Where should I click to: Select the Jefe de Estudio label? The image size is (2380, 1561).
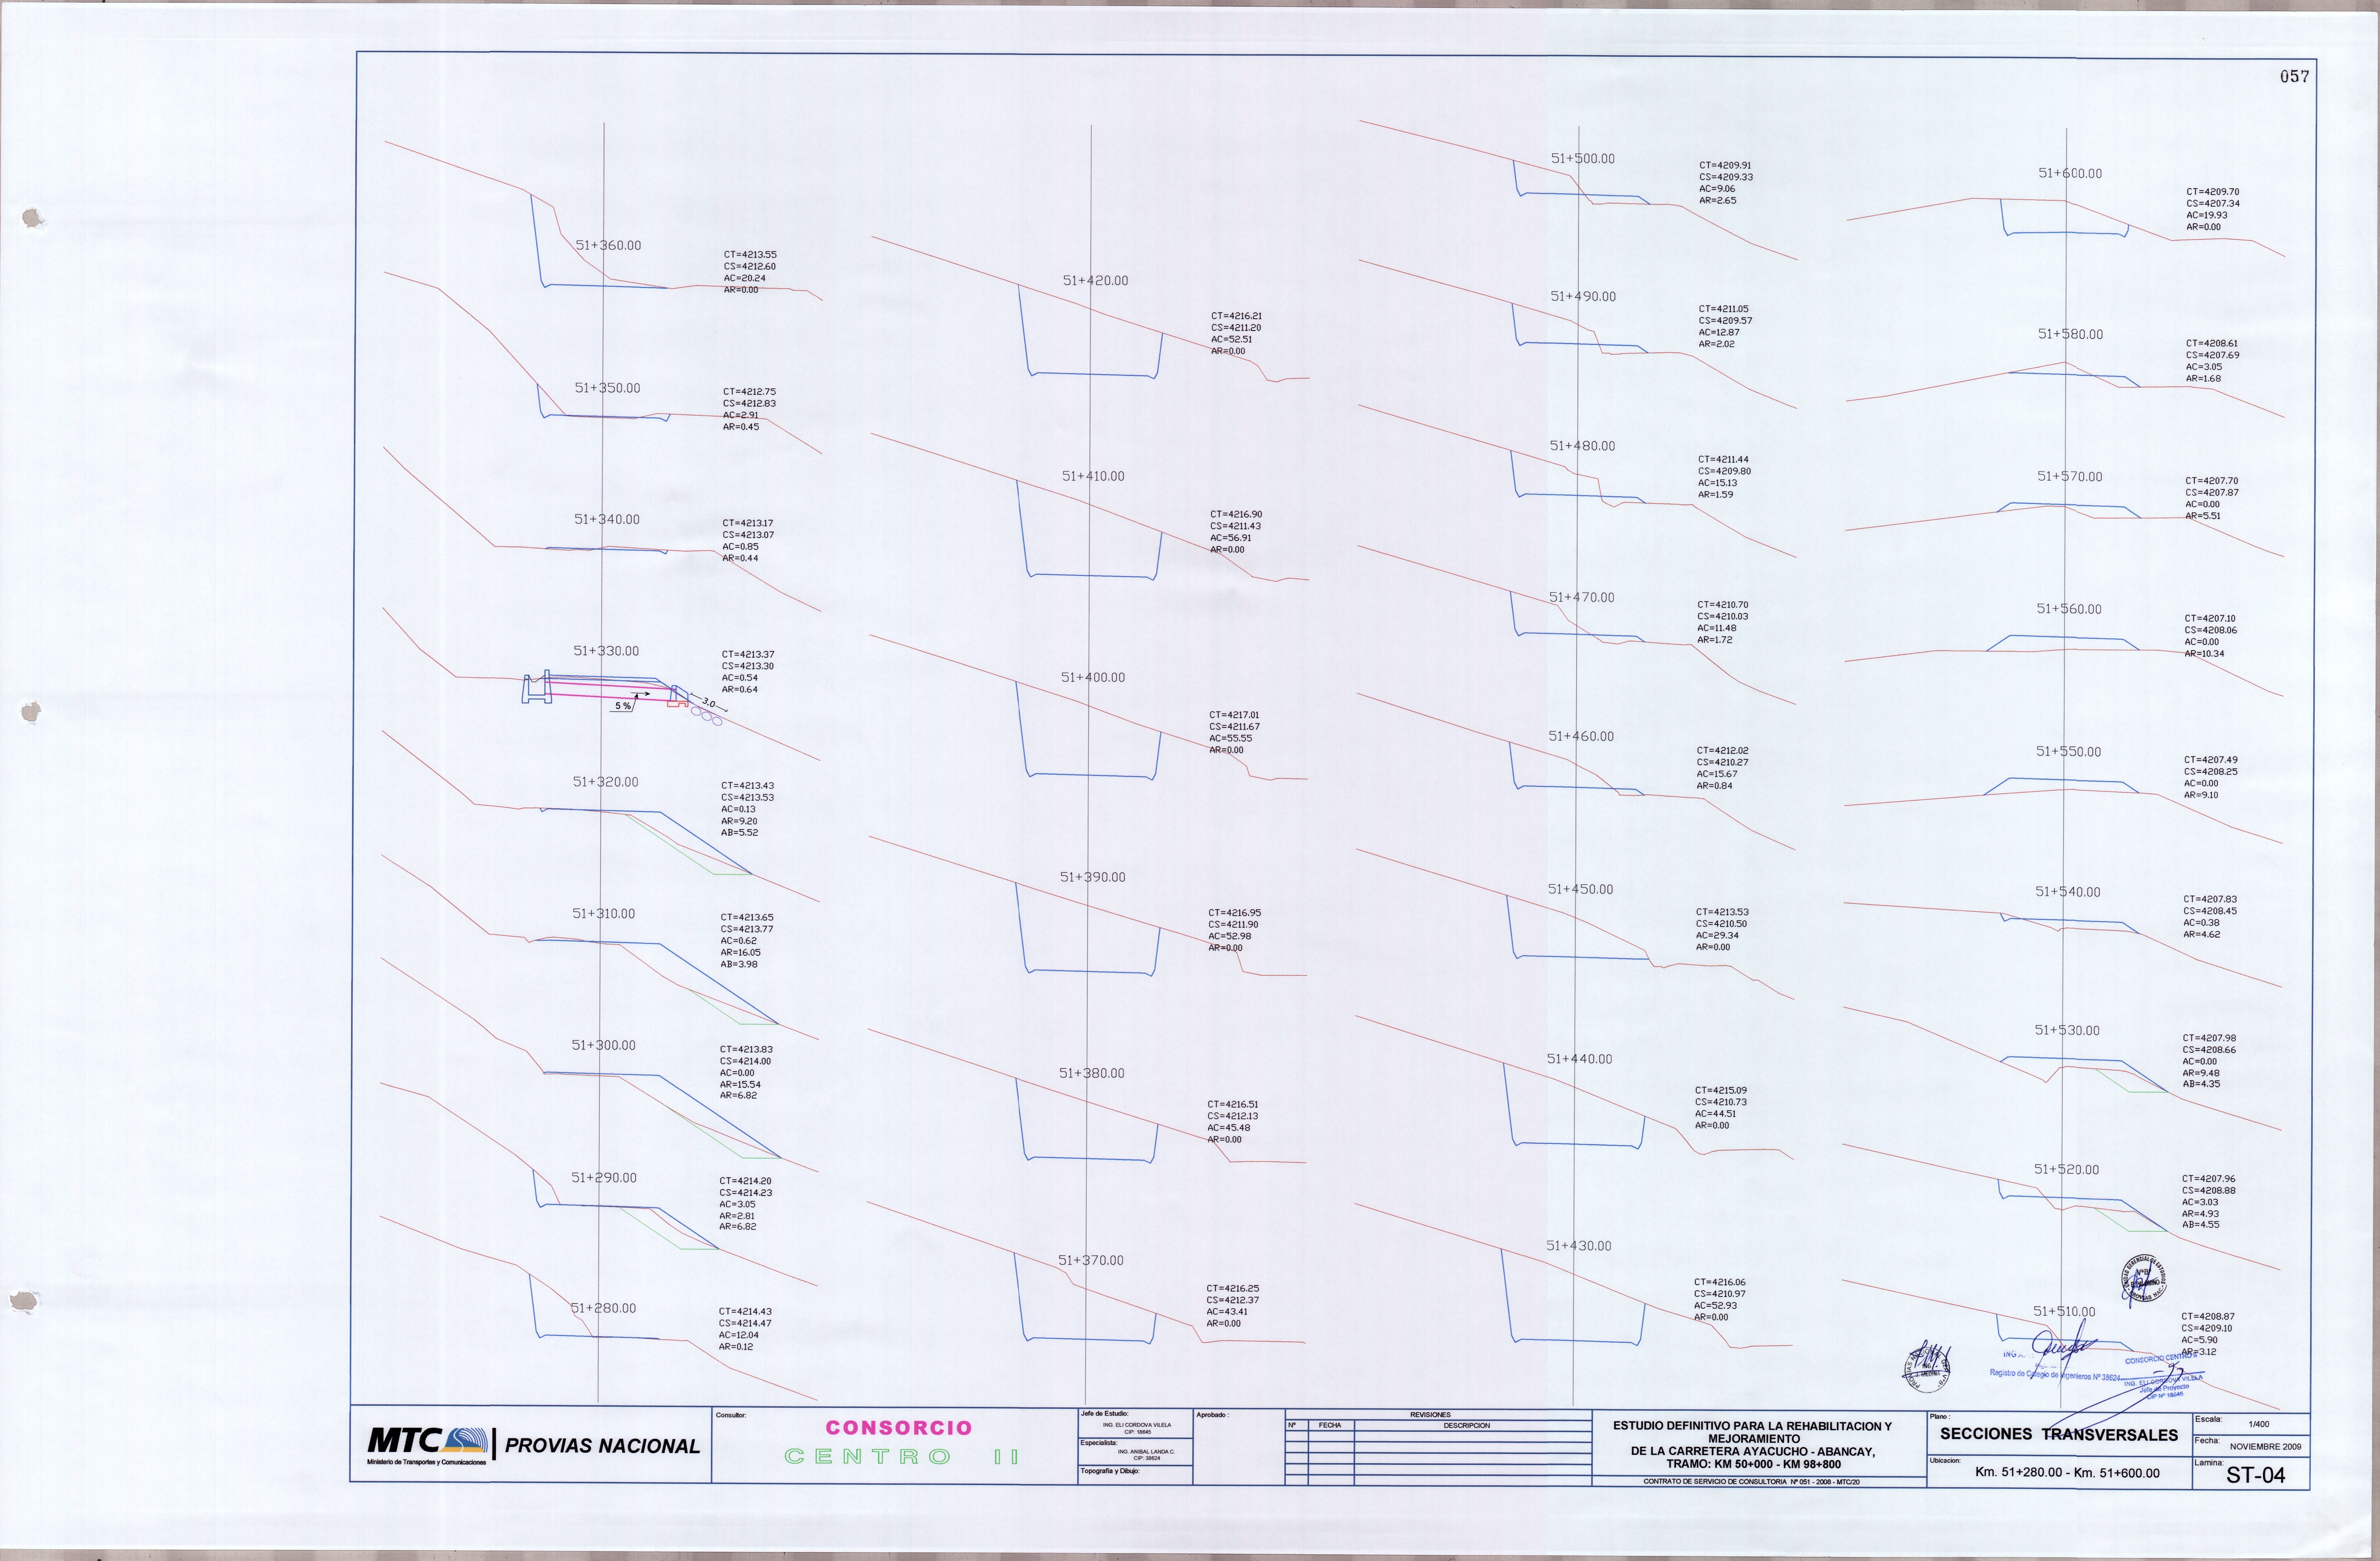pyautogui.click(x=1105, y=1414)
